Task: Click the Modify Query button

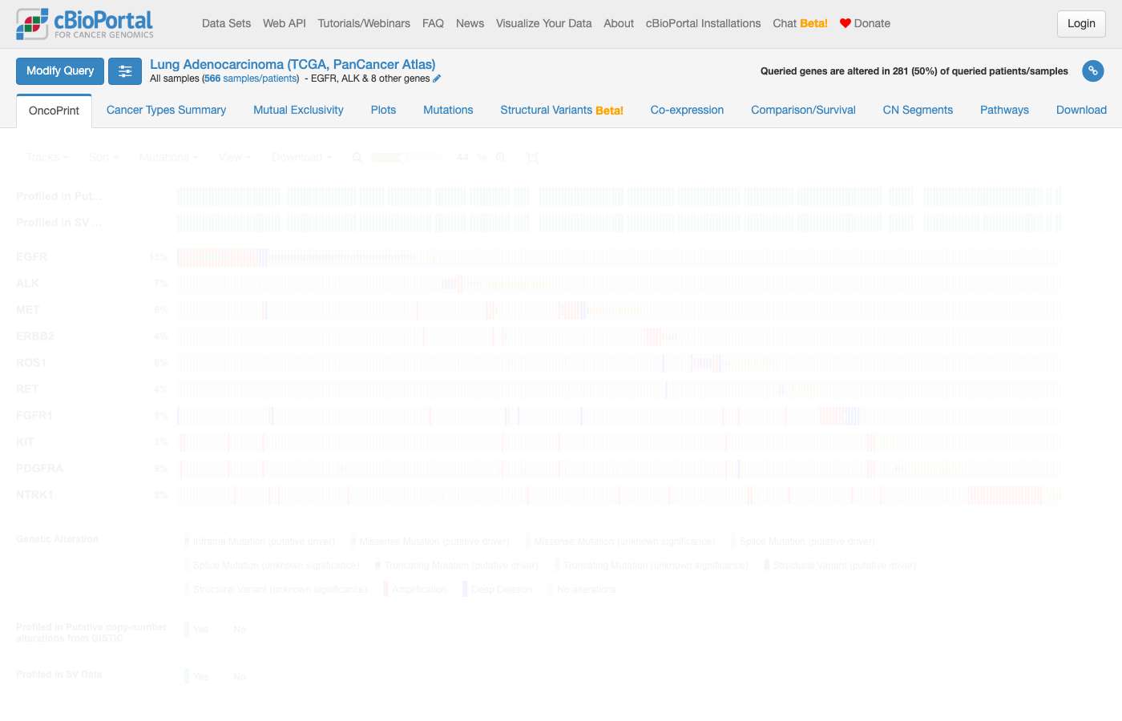Action: pyautogui.click(x=60, y=71)
